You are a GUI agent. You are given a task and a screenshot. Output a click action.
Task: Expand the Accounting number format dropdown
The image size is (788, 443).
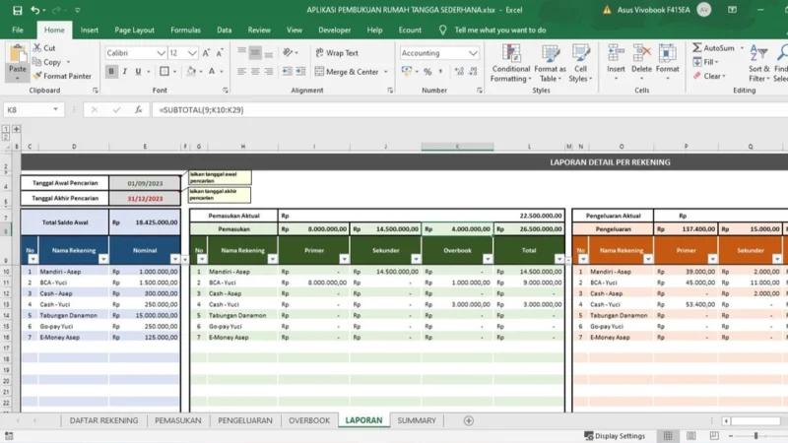[x=473, y=53]
